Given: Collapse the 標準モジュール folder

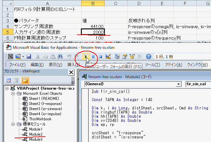Looking at the screenshot, I should [13, 124].
